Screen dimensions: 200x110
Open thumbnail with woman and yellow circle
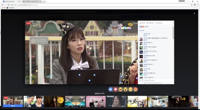(x=54, y=101)
